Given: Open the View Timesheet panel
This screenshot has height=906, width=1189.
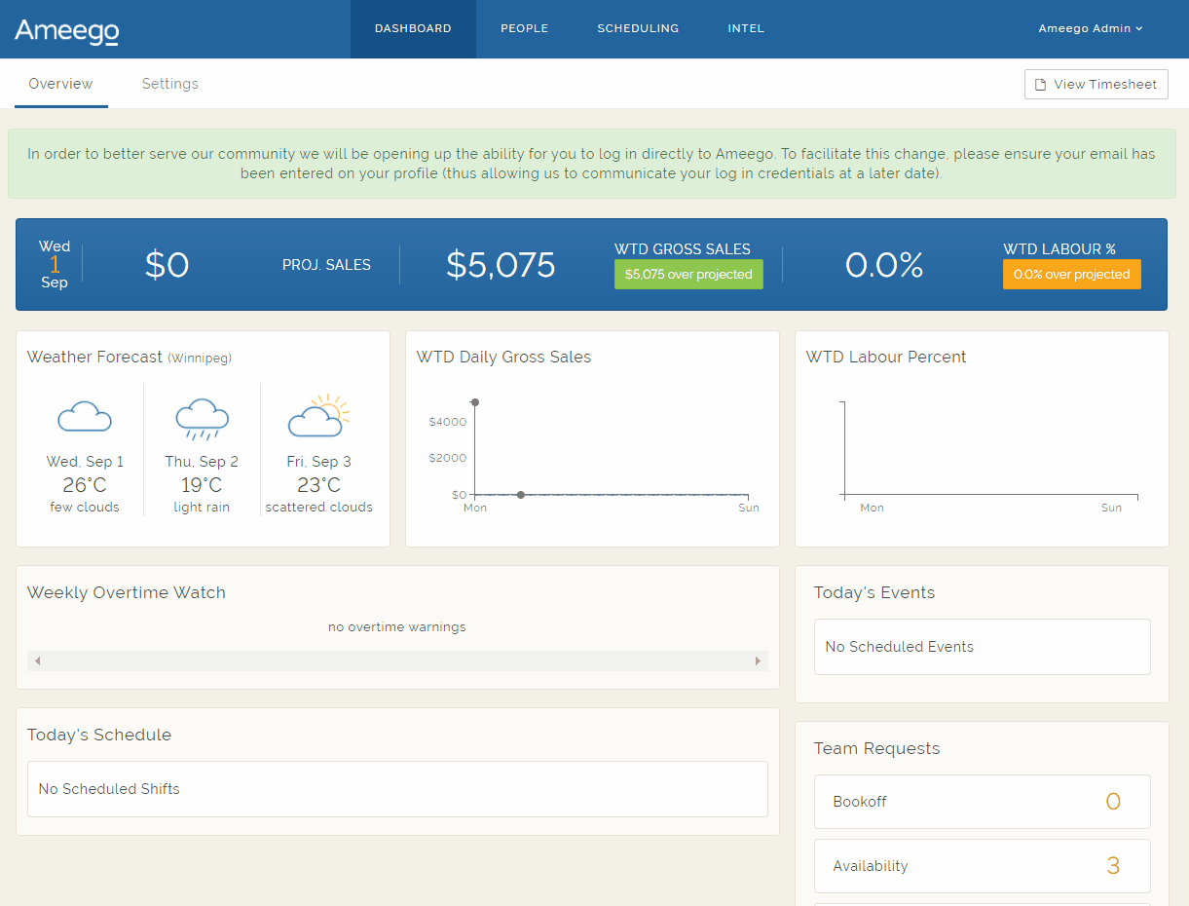Looking at the screenshot, I should coord(1096,84).
